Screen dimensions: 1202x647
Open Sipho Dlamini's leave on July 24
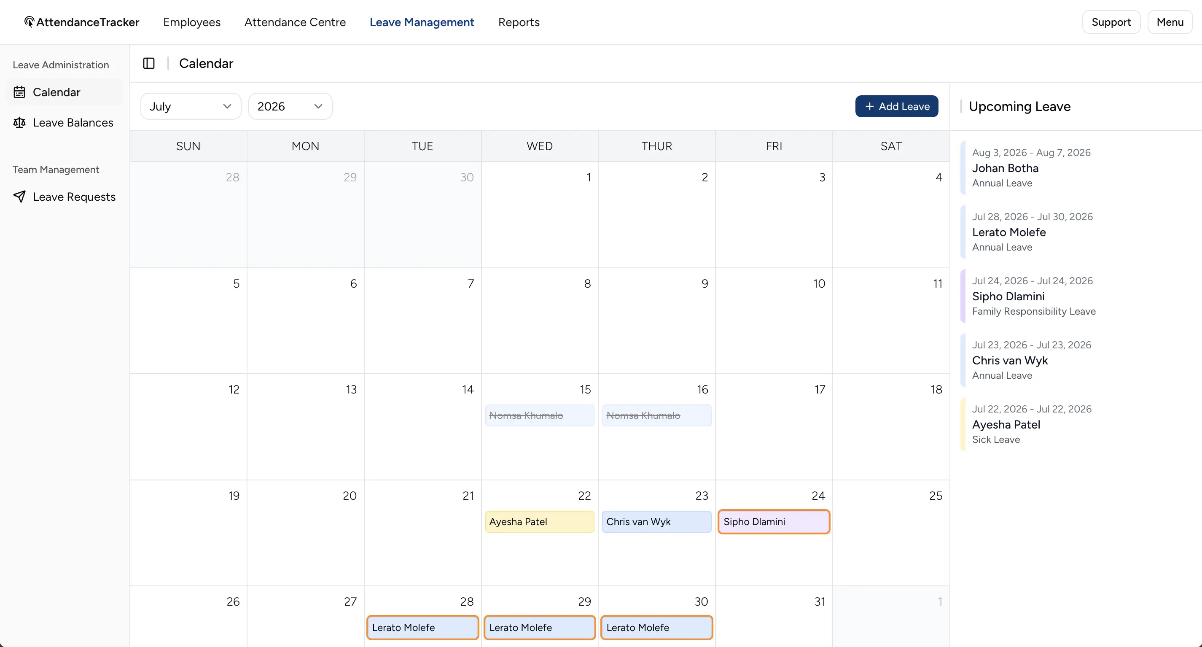pyautogui.click(x=774, y=522)
